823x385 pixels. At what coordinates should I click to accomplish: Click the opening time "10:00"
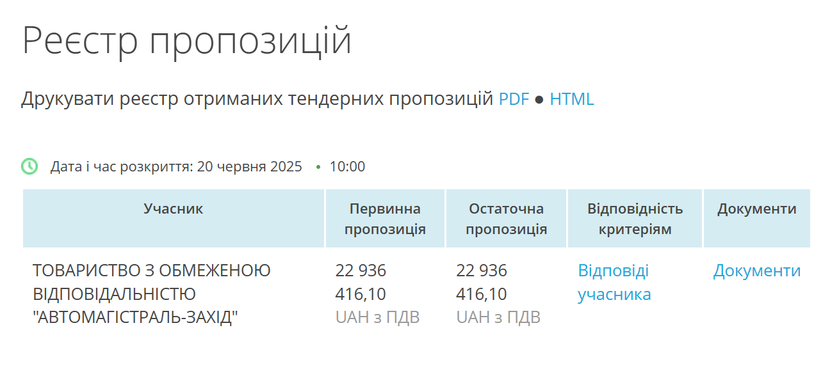coord(347,167)
